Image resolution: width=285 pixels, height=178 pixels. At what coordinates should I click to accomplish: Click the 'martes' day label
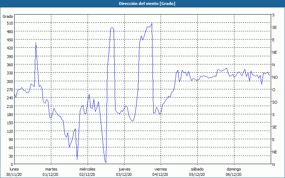(x=51, y=169)
